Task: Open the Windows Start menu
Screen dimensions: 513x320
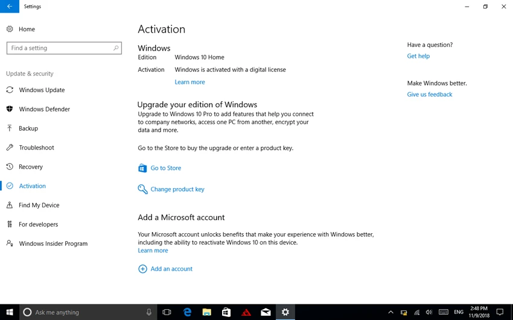Action: 10,312
